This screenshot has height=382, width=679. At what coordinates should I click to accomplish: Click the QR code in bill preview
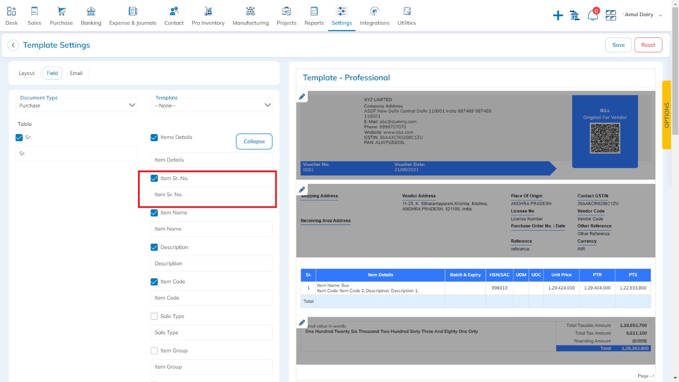(x=605, y=138)
